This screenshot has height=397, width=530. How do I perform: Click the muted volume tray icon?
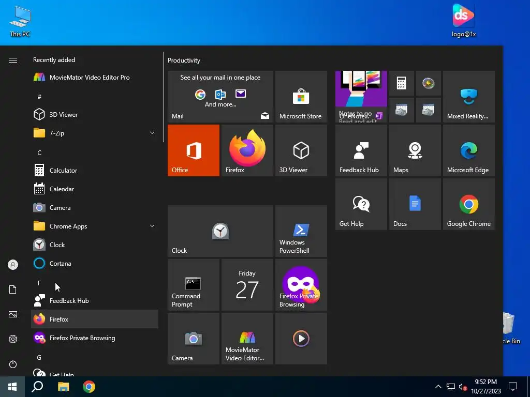(463, 387)
